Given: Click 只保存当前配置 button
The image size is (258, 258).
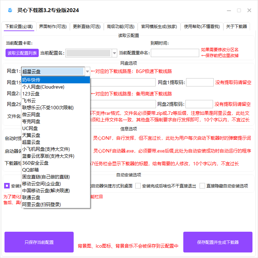Looking at the screenshot, I should coord(39,242).
